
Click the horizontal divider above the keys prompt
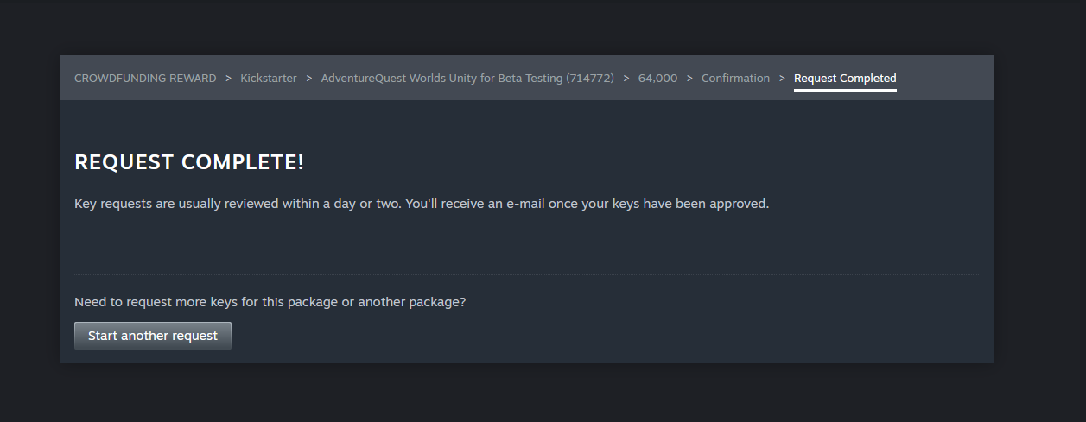tap(526, 275)
